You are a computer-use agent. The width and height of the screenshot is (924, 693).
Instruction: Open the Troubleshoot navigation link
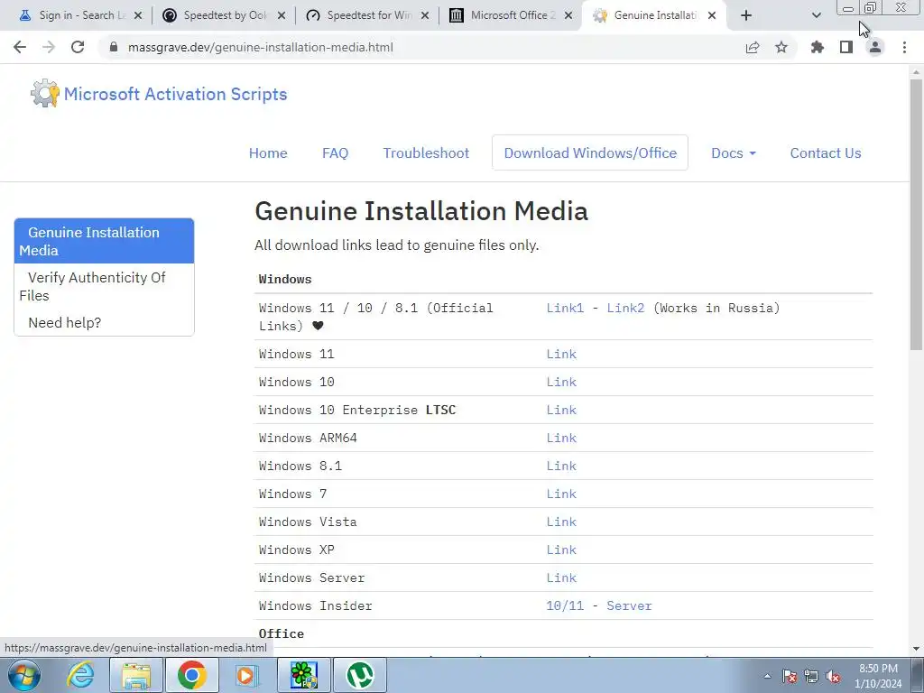pyautogui.click(x=426, y=152)
